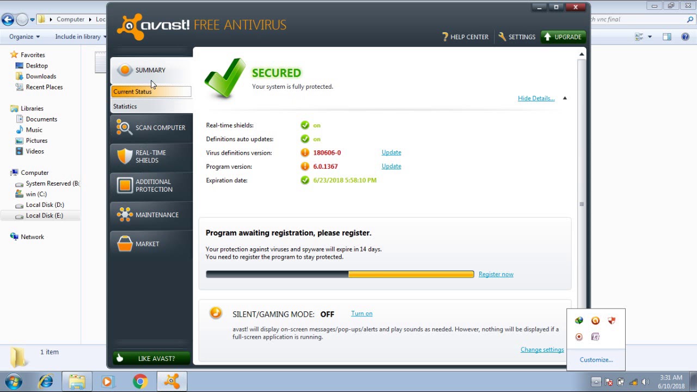Click Update next to program version
Screen dimensions: 697x392
tap(391, 166)
